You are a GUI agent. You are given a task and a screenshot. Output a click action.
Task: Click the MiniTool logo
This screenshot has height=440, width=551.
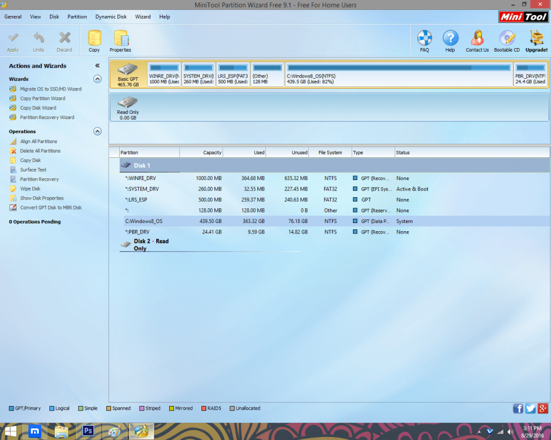coord(523,16)
